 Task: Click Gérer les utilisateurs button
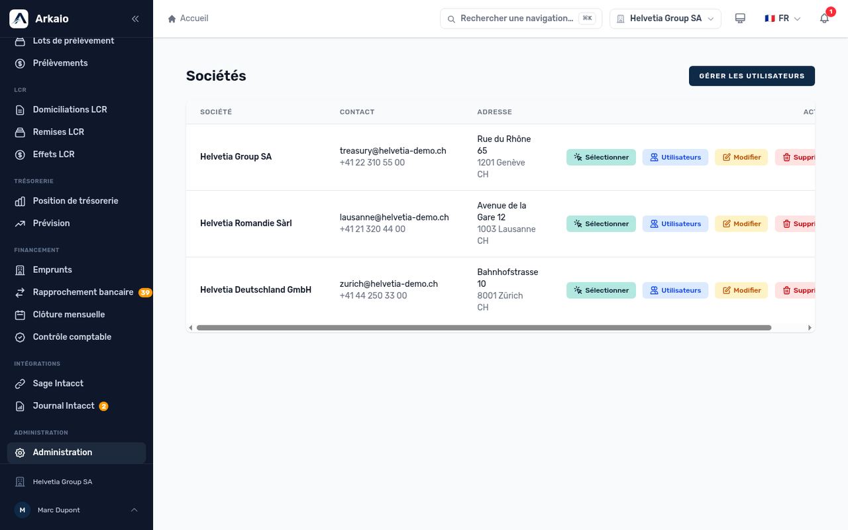(752, 76)
